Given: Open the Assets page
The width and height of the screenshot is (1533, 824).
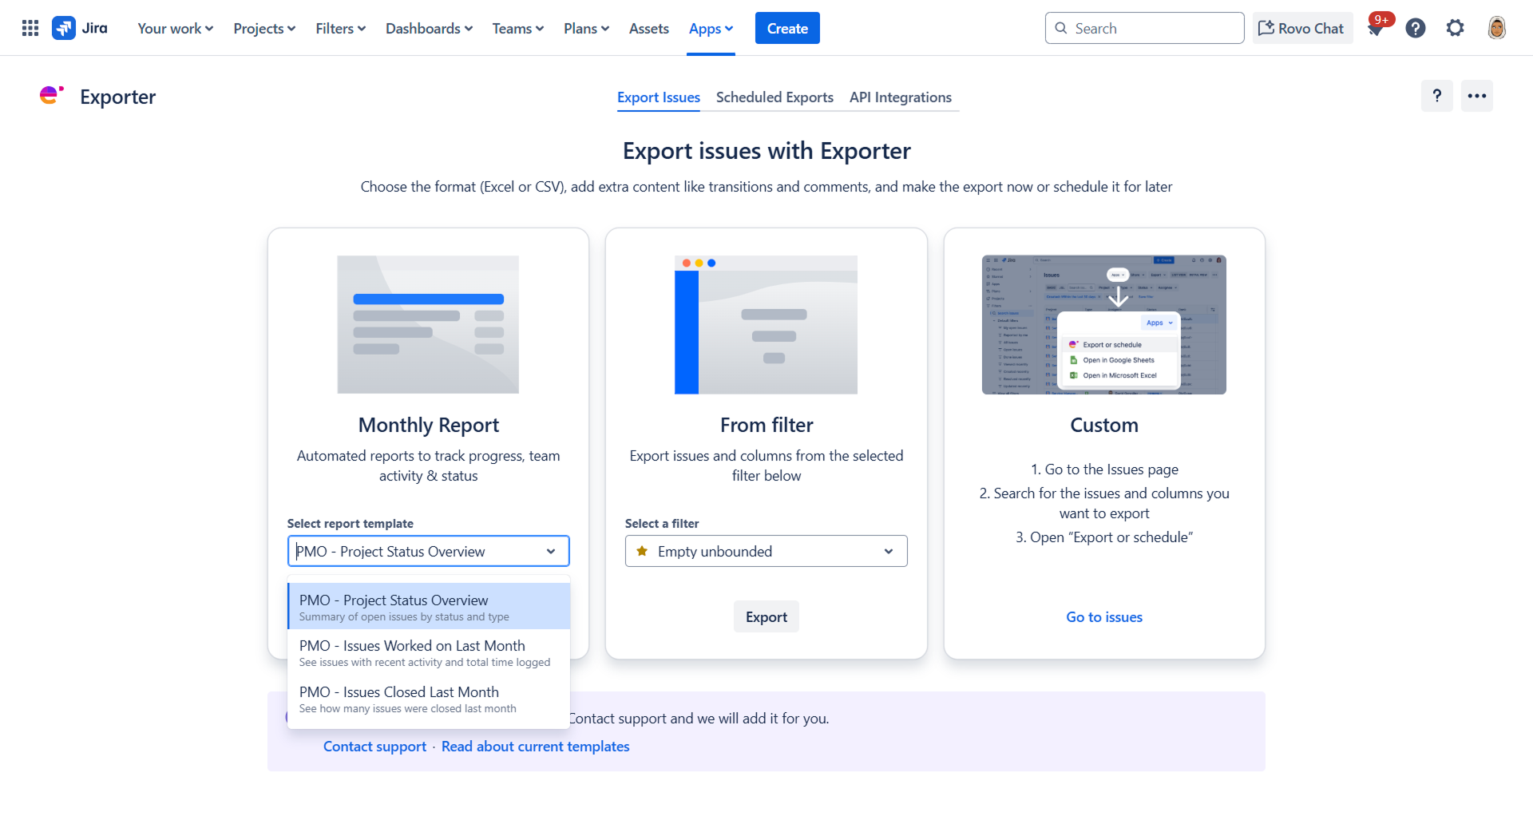Looking at the screenshot, I should [649, 28].
